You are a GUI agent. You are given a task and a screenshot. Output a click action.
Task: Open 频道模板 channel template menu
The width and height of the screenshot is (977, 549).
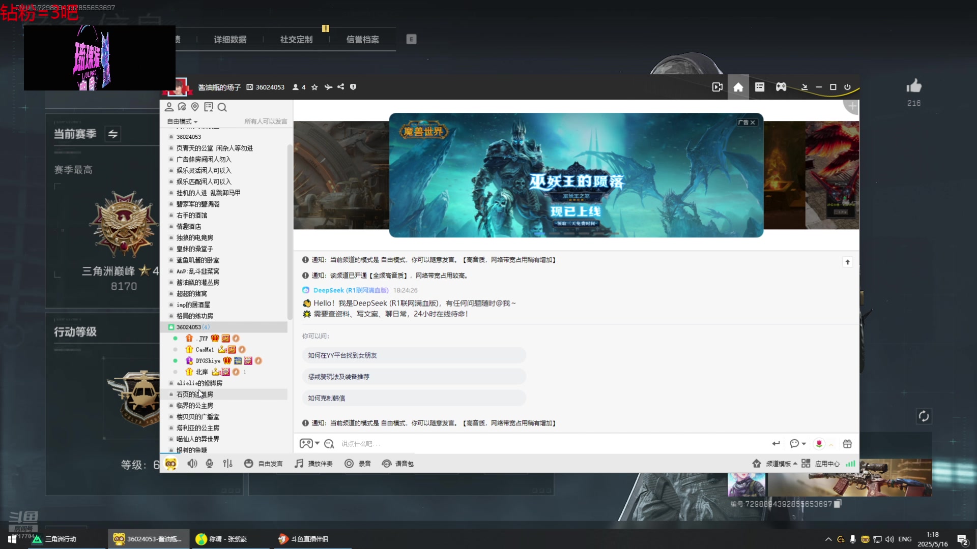coord(774,464)
